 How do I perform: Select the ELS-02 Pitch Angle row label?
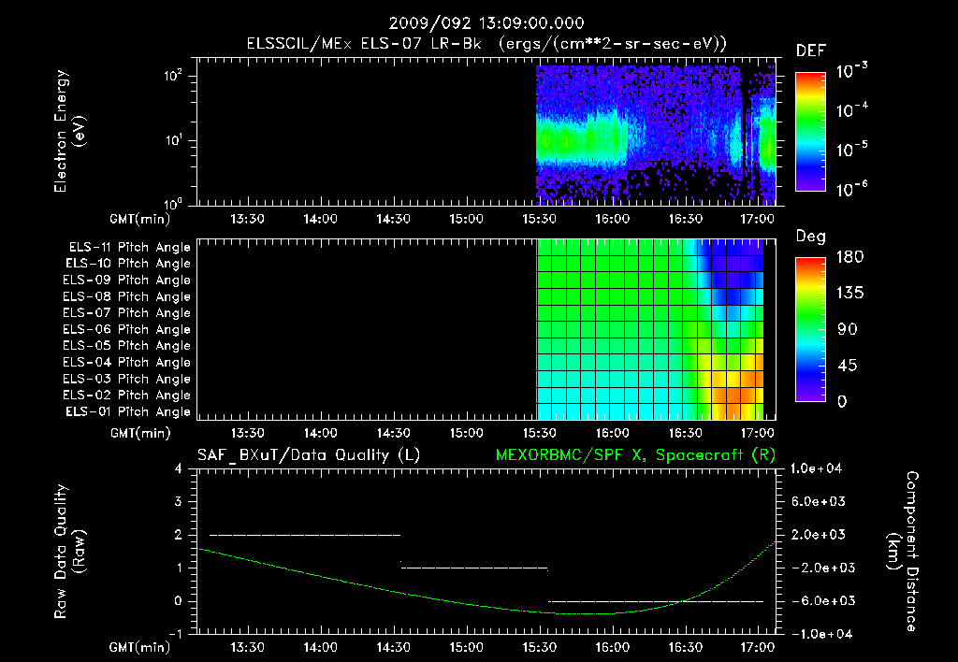pyautogui.click(x=126, y=396)
